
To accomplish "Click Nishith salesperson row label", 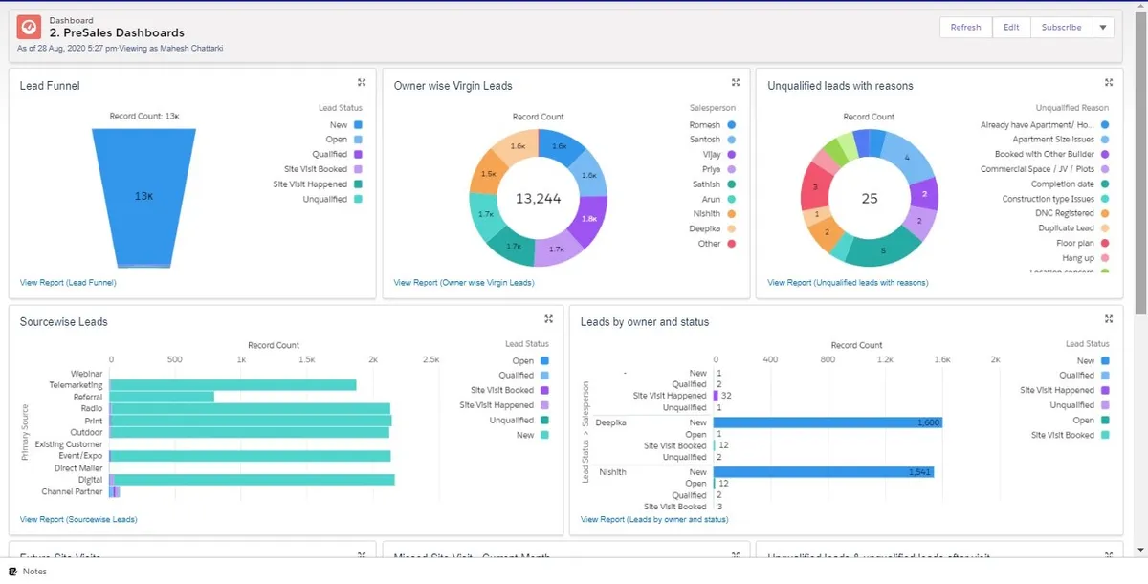I will coord(613,471).
